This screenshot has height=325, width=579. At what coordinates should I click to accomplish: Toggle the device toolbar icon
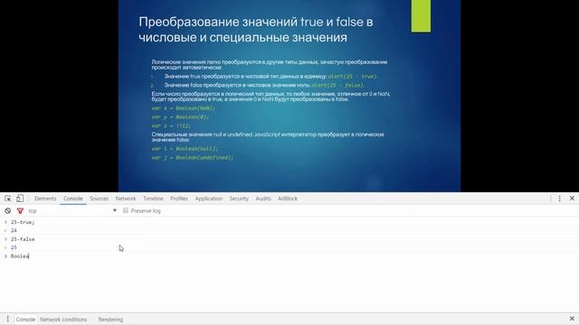(x=20, y=199)
